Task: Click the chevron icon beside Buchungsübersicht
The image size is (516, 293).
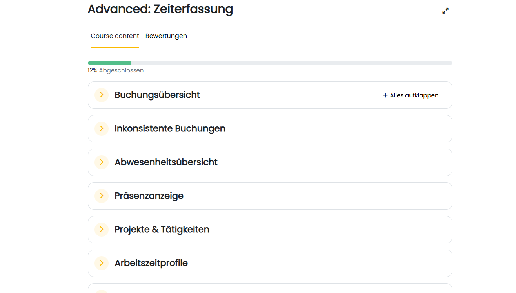Action: pos(102,95)
